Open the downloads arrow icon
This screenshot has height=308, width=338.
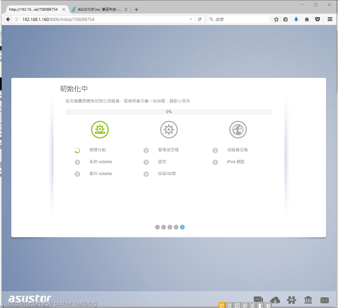296,19
